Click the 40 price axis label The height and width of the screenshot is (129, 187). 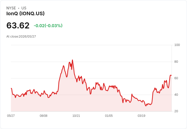coord(176,95)
